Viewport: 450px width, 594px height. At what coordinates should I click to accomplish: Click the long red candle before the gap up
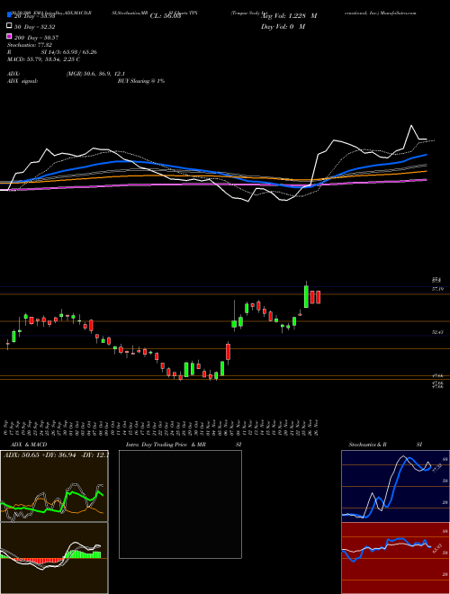tap(228, 352)
